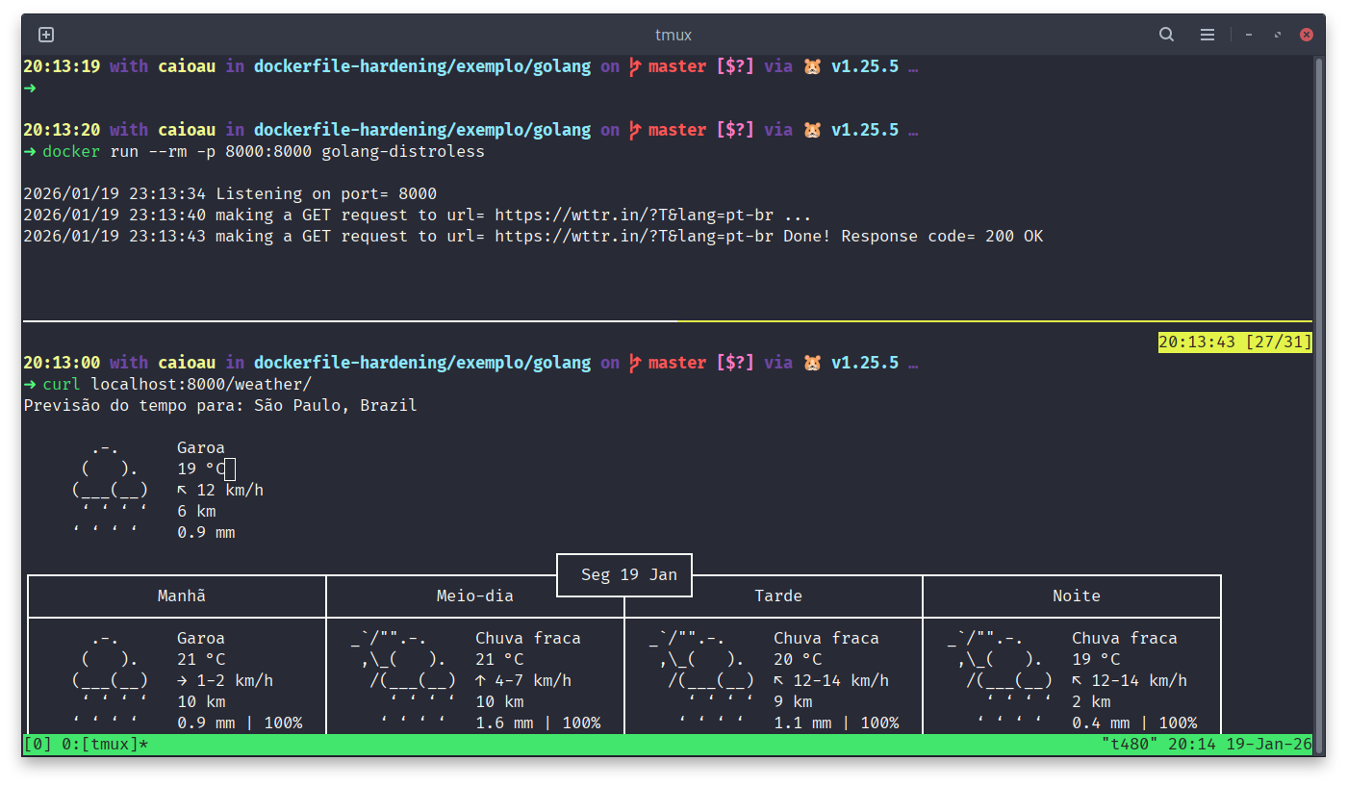Click the terminal's vertical scrollbar
The image size is (1347, 786).
coord(1319,385)
